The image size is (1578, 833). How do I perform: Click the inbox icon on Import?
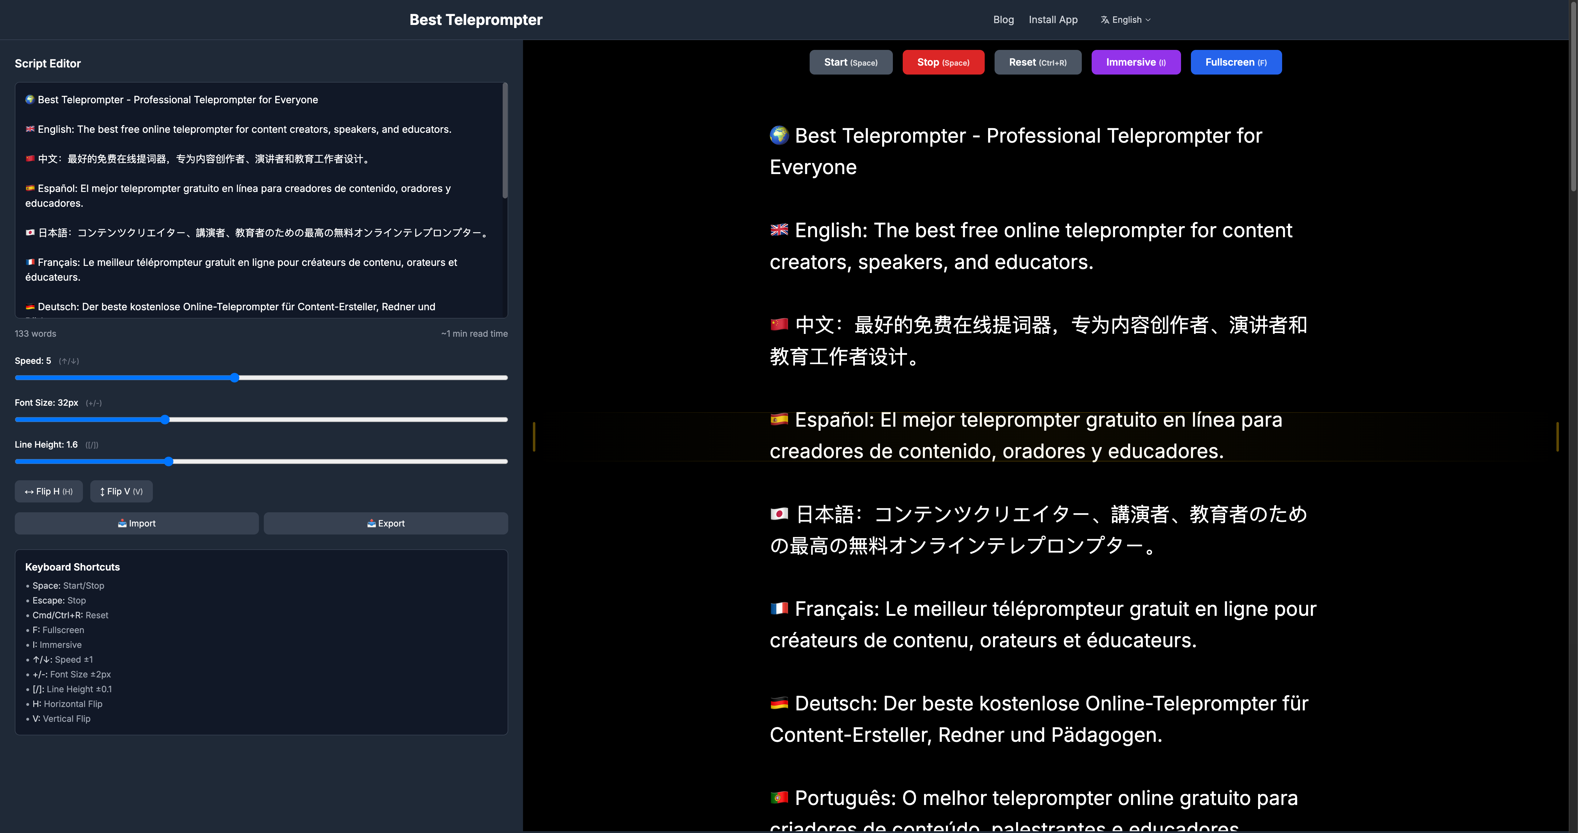[123, 523]
